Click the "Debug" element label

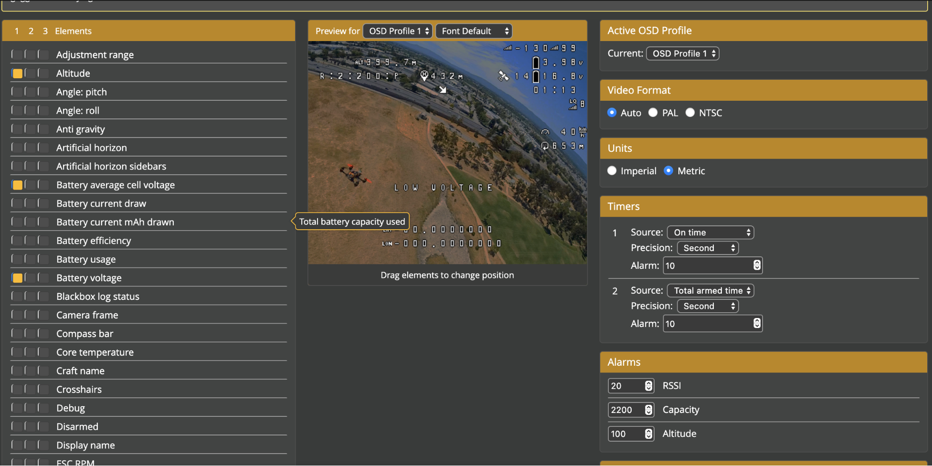(x=71, y=408)
